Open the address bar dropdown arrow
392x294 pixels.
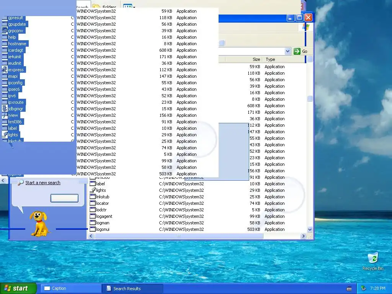[287, 51]
